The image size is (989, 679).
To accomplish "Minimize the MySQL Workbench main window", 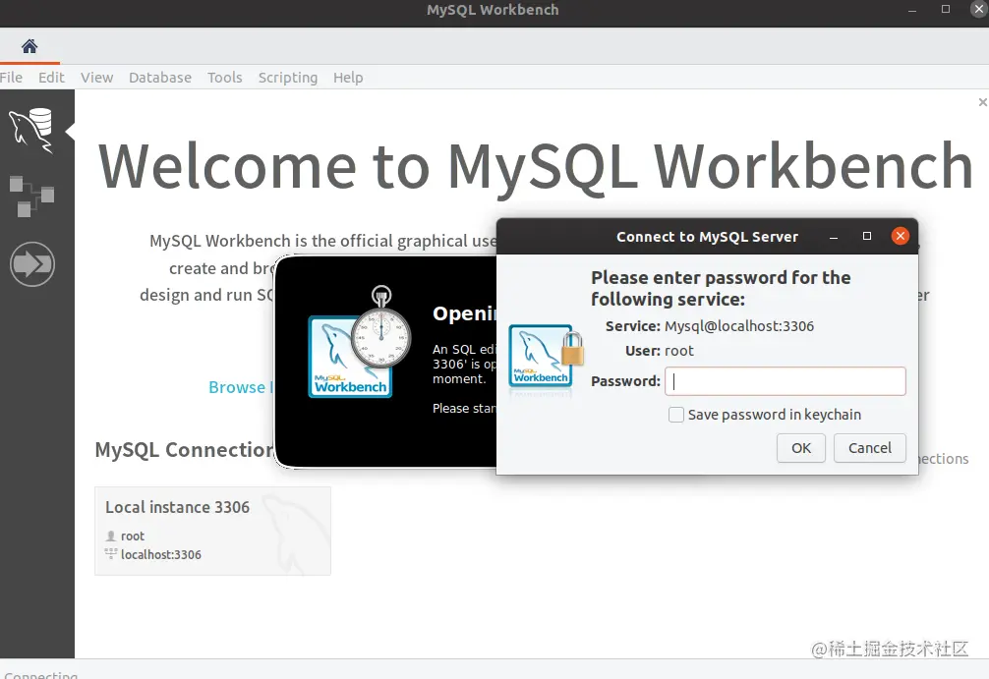I will (x=912, y=10).
